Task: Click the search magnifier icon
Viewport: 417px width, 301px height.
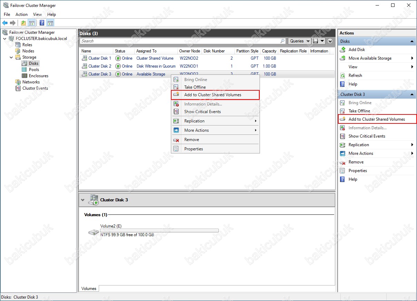Action: coord(282,41)
